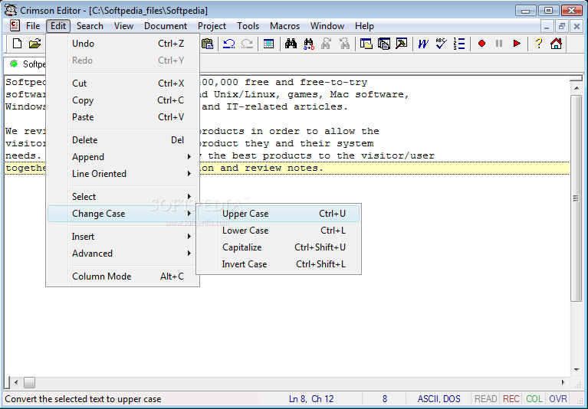Click the New document toolbar icon
This screenshot has width=588, height=409.
point(17,44)
